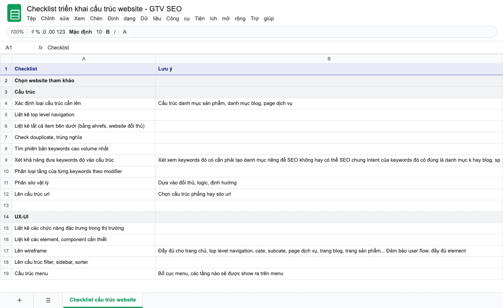Open the Dữ liệu menu
This screenshot has width=503, height=308.
(151, 18)
